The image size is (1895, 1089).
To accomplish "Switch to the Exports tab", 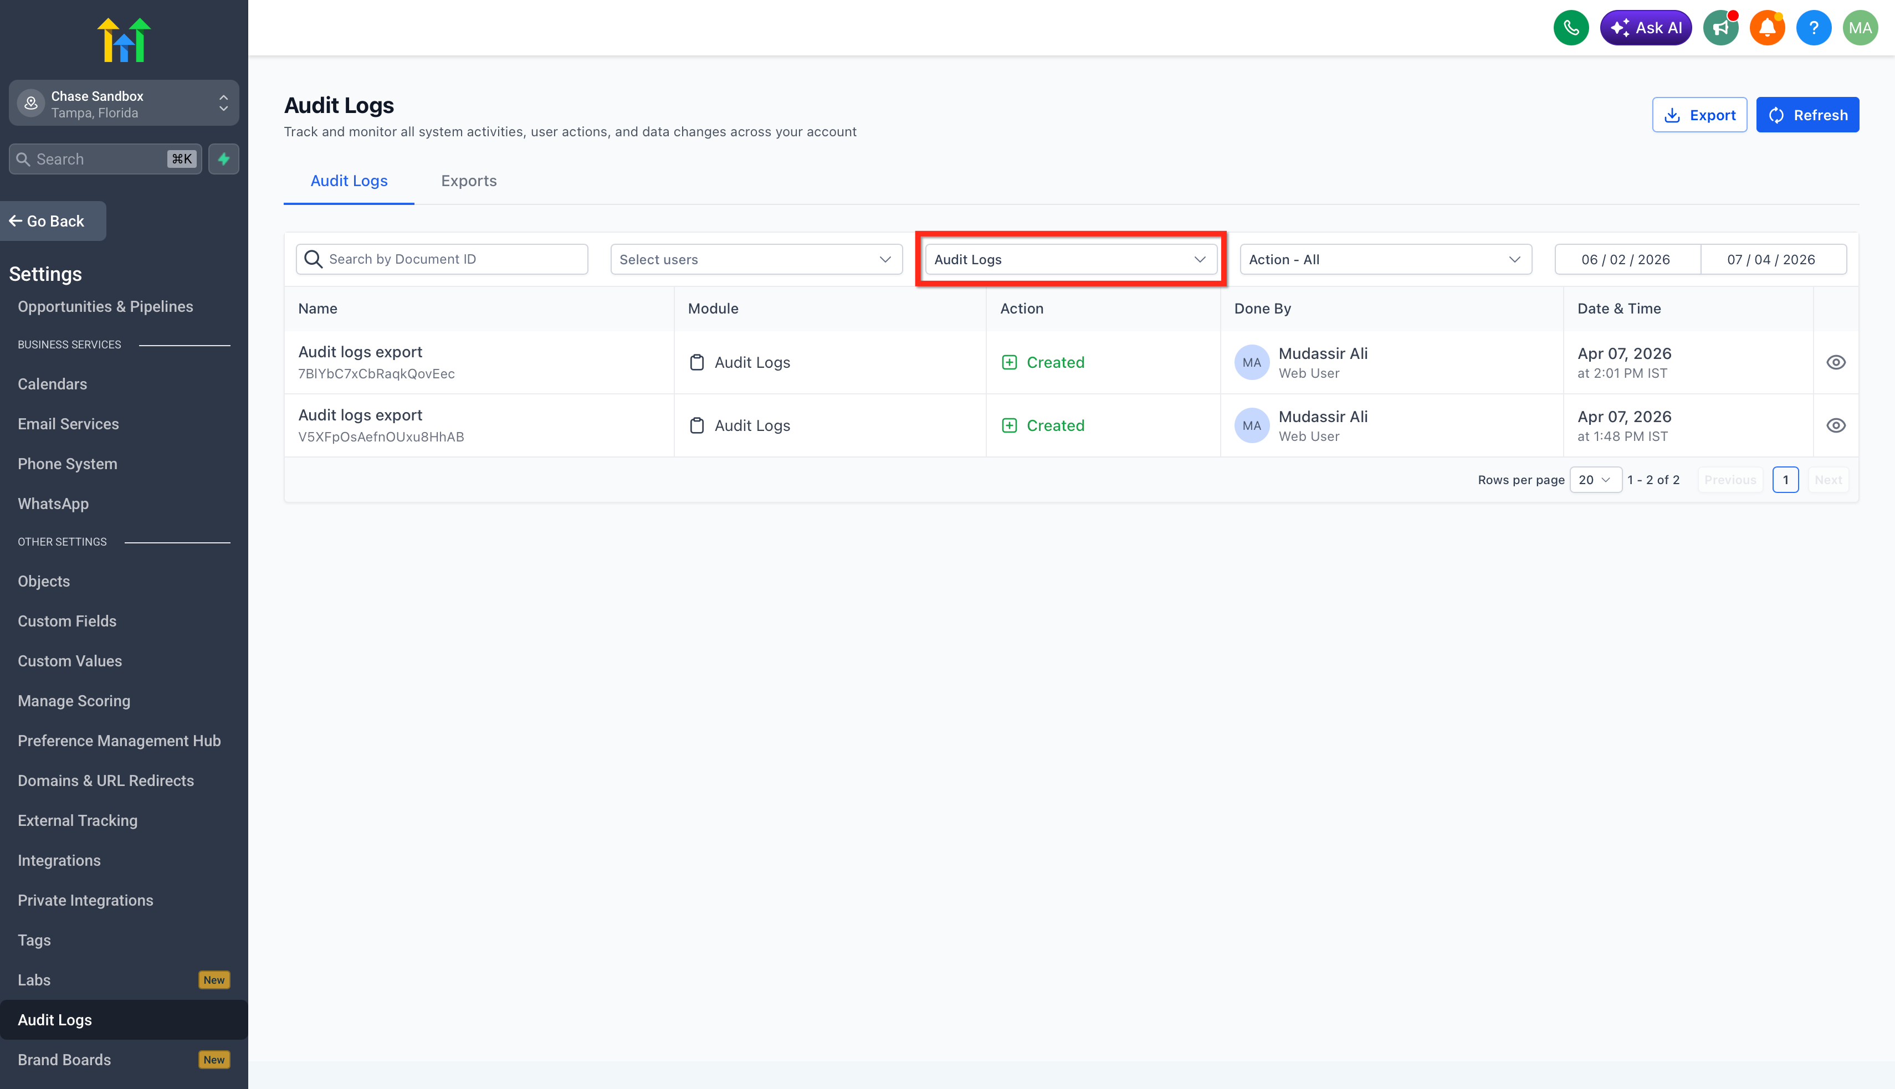I will [468, 181].
